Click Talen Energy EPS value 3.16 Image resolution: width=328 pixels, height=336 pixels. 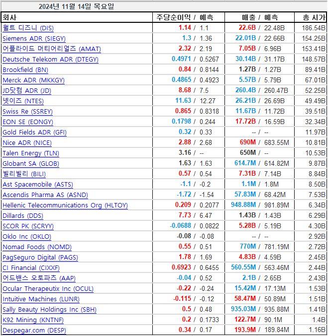click(185, 153)
